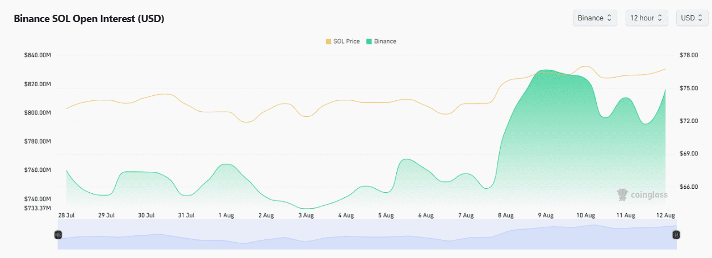Click the $840.00M axis value
The height and width of the screenshot is (258, 712).
(x=38, y=55)
